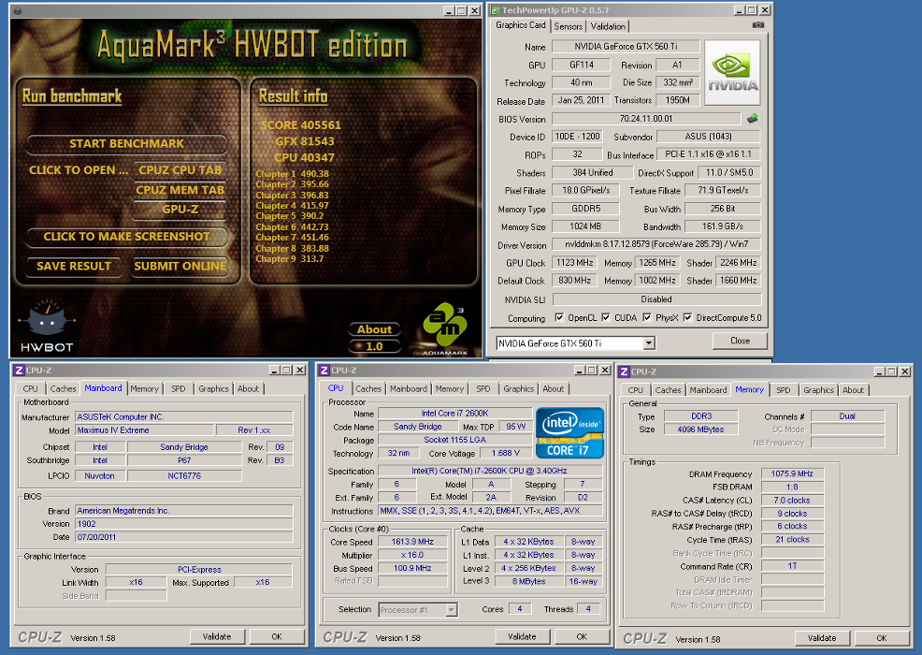Click the GPU-Z Name field value
The image size is (922, 655).
point(626,47)
